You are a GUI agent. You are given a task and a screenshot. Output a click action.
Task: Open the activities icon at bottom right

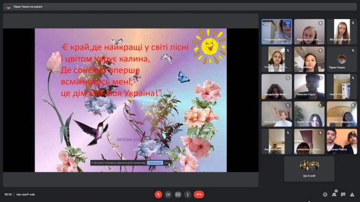[x=352, y=194]
